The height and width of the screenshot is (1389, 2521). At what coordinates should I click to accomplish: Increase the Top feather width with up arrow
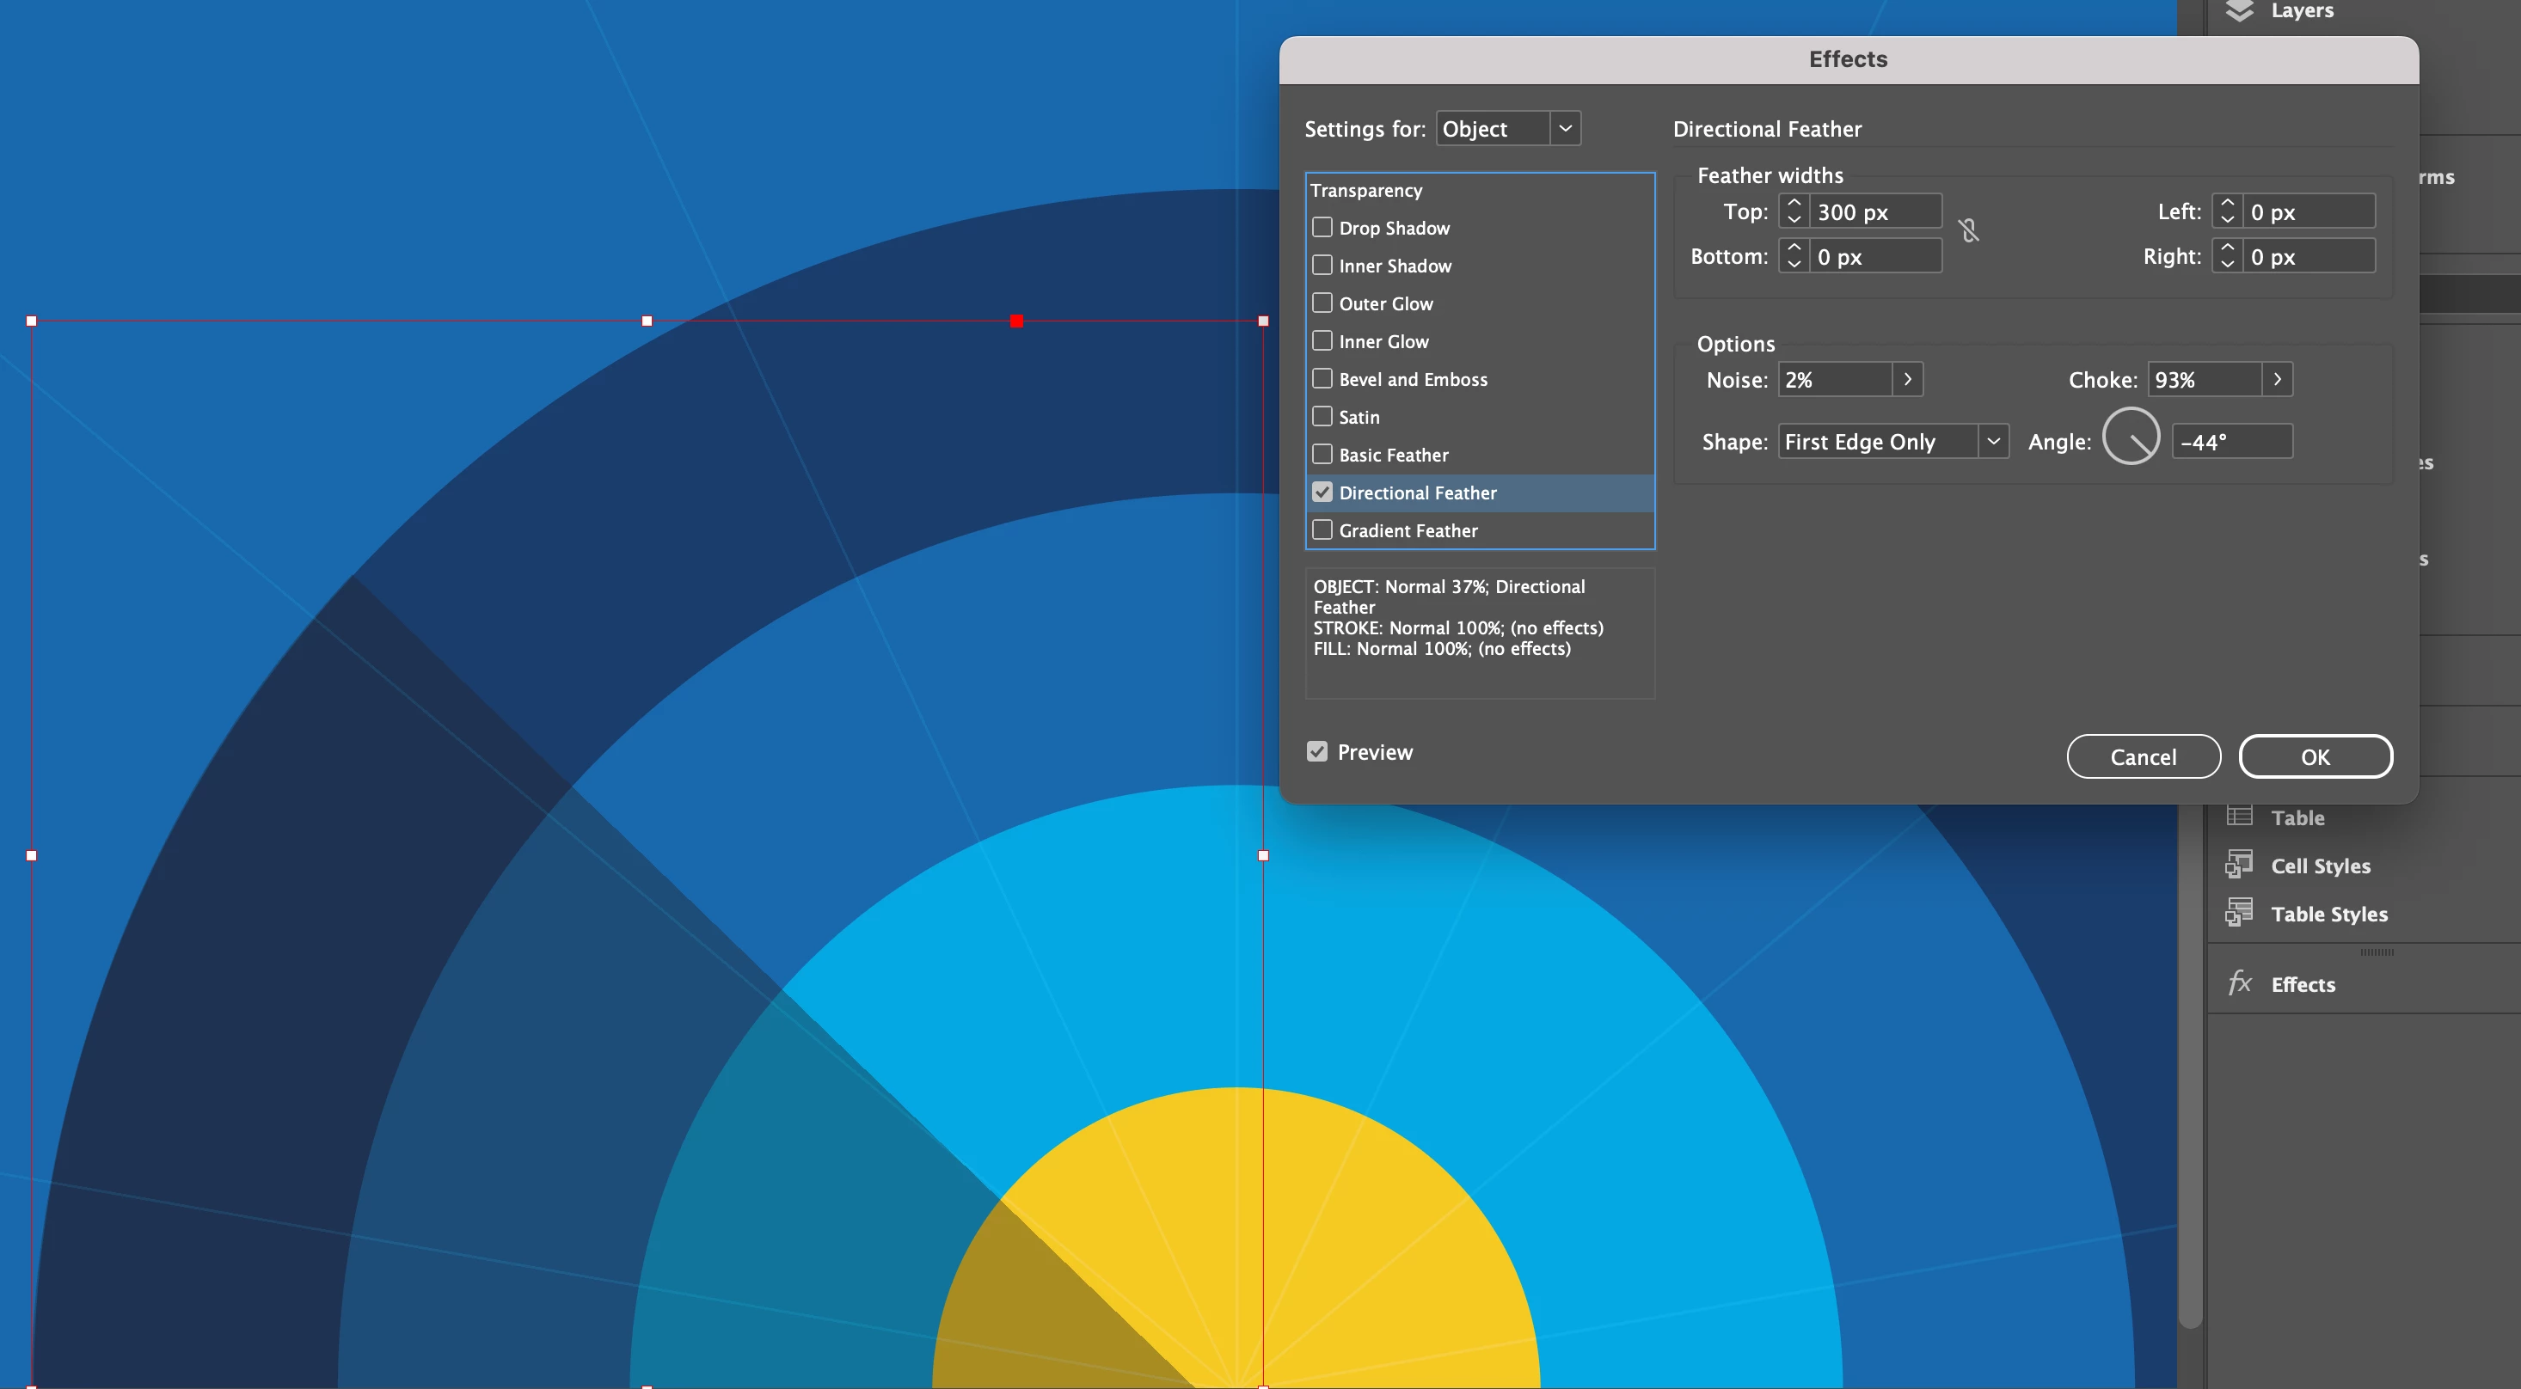pyautogui.click(x=1794, y=203)
